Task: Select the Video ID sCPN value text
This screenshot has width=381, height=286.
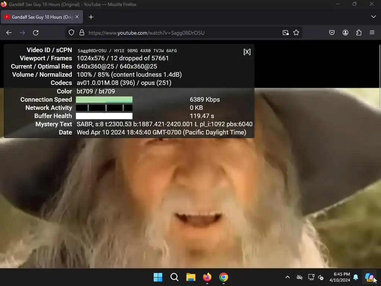Action: tap(127, 51)
